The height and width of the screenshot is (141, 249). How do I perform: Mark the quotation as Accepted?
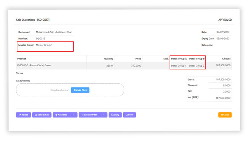click(x=61, y=115)
